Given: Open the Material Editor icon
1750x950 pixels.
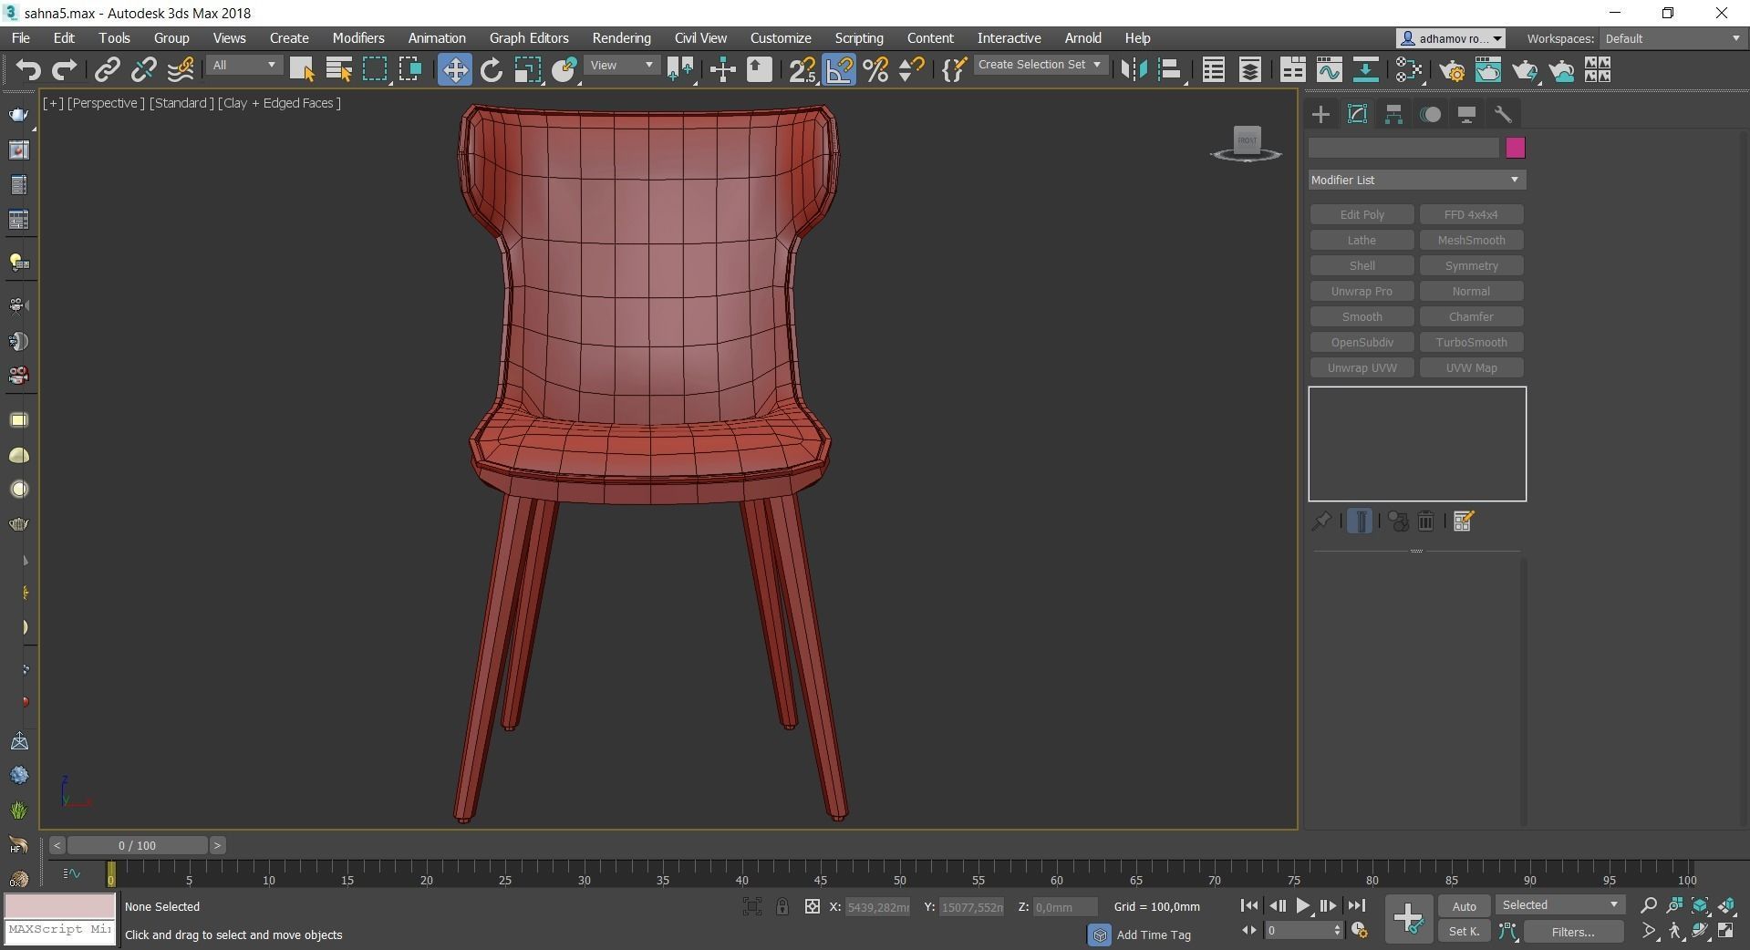Looking at the screenshot, I should (x=1409, y=69).
